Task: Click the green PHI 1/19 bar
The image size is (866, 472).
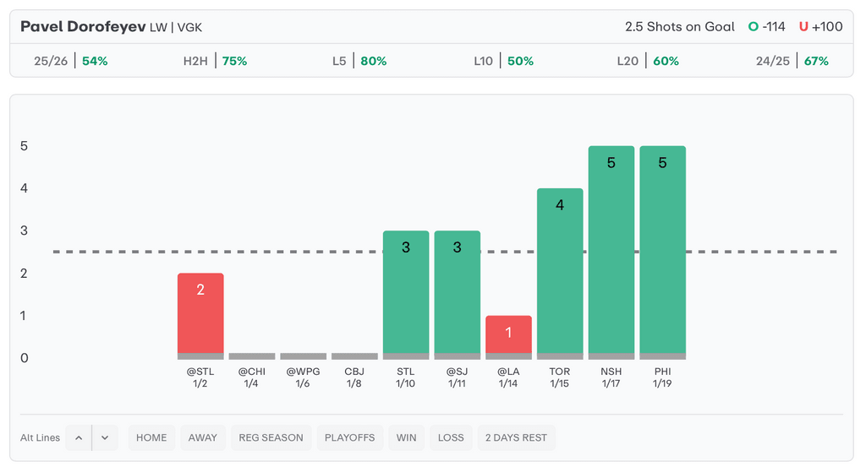Action: (662, 253)
